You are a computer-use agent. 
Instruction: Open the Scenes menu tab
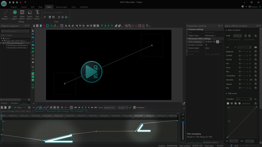click(24, 7)
